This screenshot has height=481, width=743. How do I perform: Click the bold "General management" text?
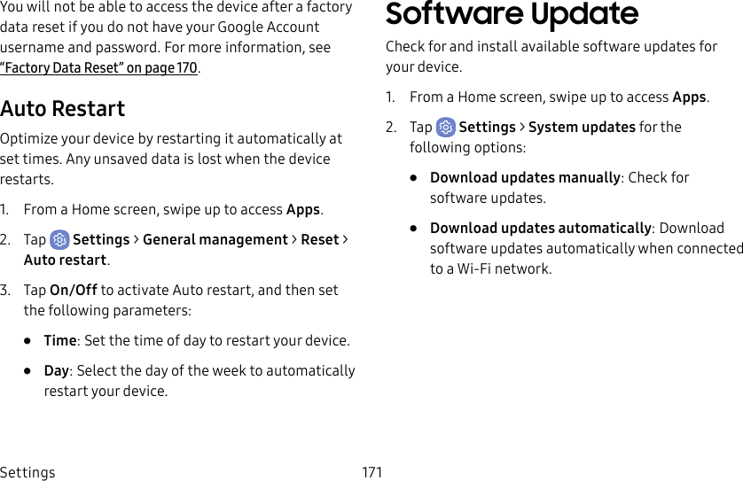[x=215, y=240]
